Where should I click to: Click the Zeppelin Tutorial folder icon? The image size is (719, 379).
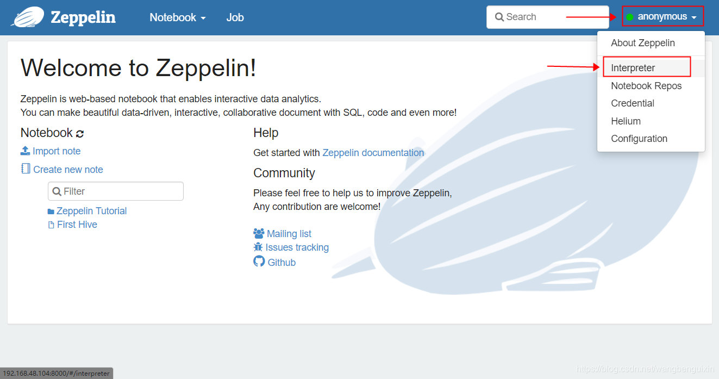coord(51,212)
